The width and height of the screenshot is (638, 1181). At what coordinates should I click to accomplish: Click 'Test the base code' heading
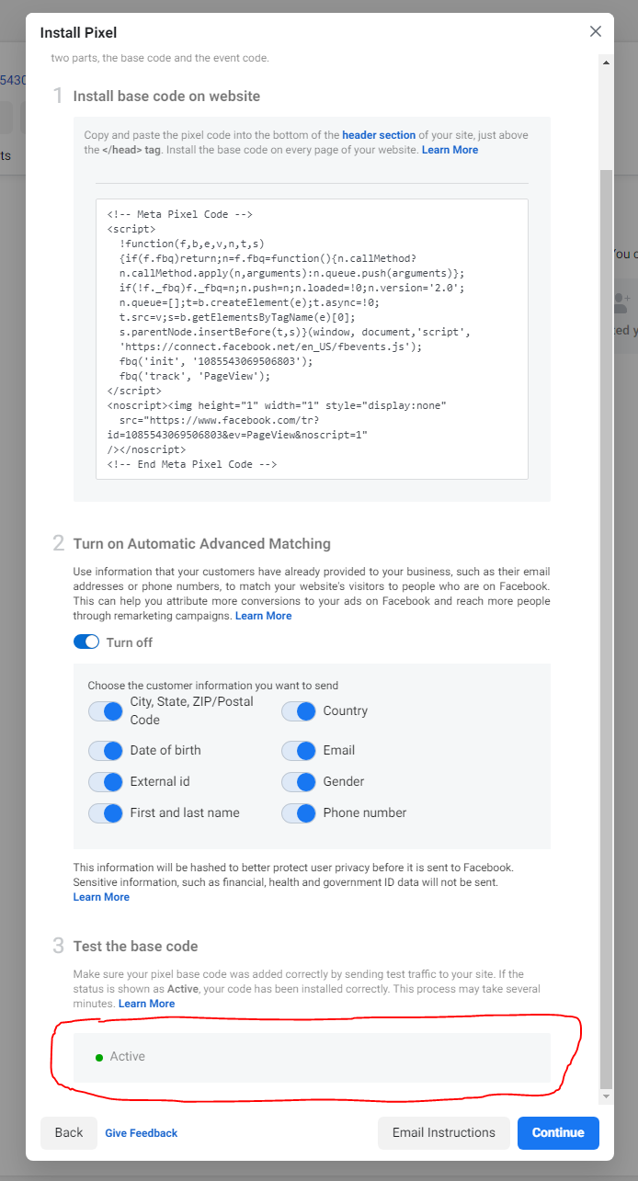(136, 947)
